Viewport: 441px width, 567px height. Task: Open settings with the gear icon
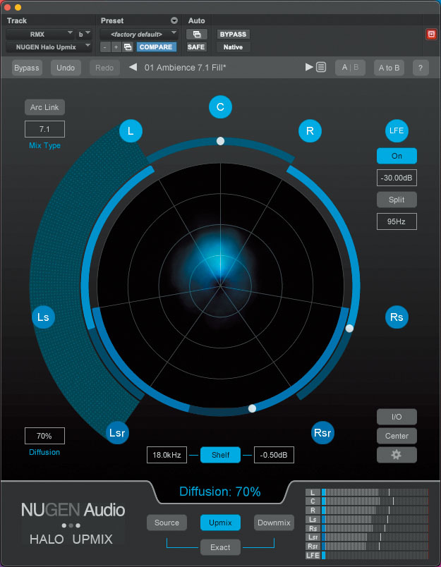[397, 455]
